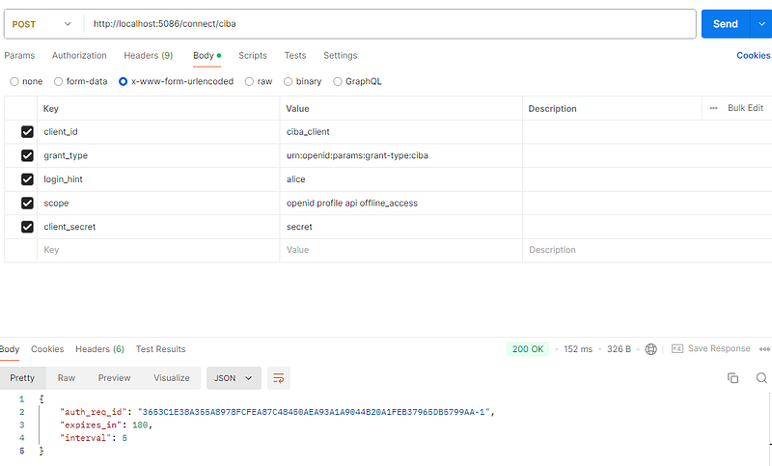Open the response Cookies tab
Image resolution: width=772 pixels, height=466 pixels.
(x=47, y=349)
